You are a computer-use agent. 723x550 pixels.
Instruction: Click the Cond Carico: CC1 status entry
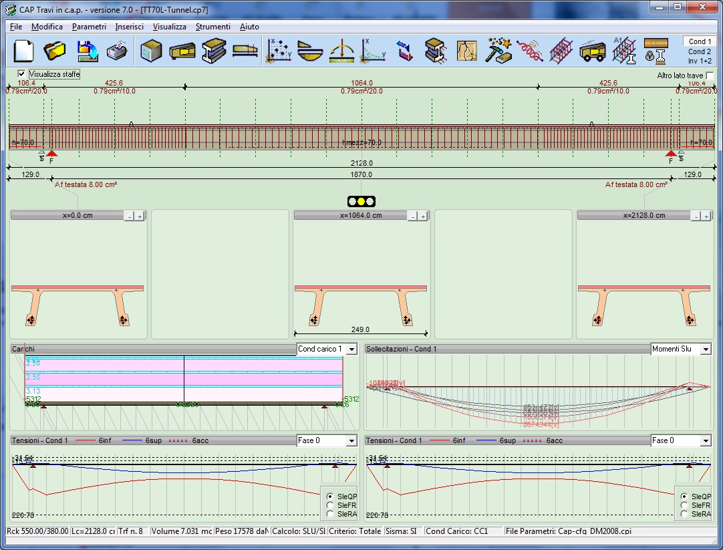coord(464,531)
